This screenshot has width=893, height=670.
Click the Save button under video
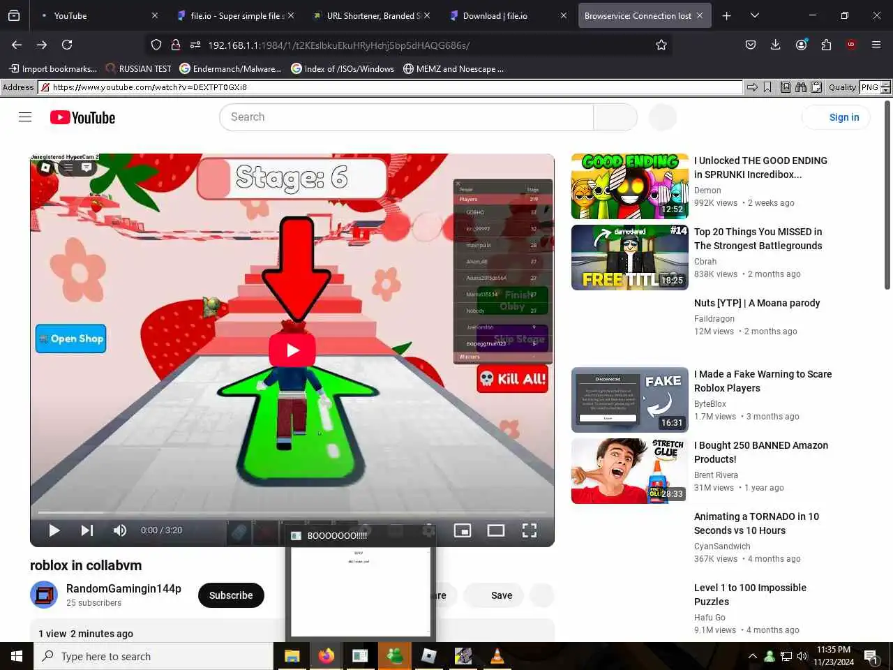(x=495, y=595)
